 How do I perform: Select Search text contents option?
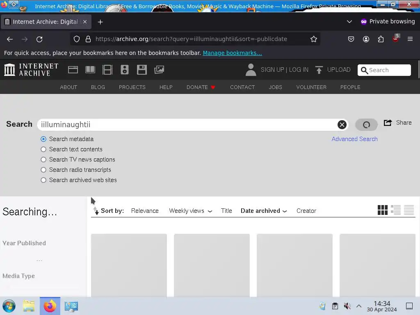click(x=43, y=149)
